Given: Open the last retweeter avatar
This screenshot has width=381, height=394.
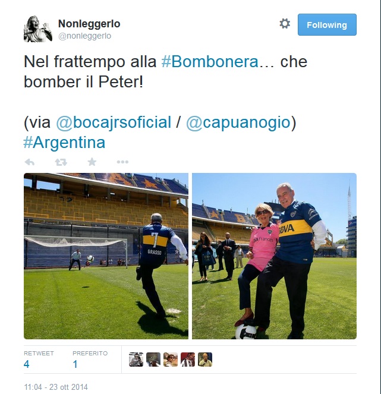Looking at the screenshot, I should [x=205, y=360].
